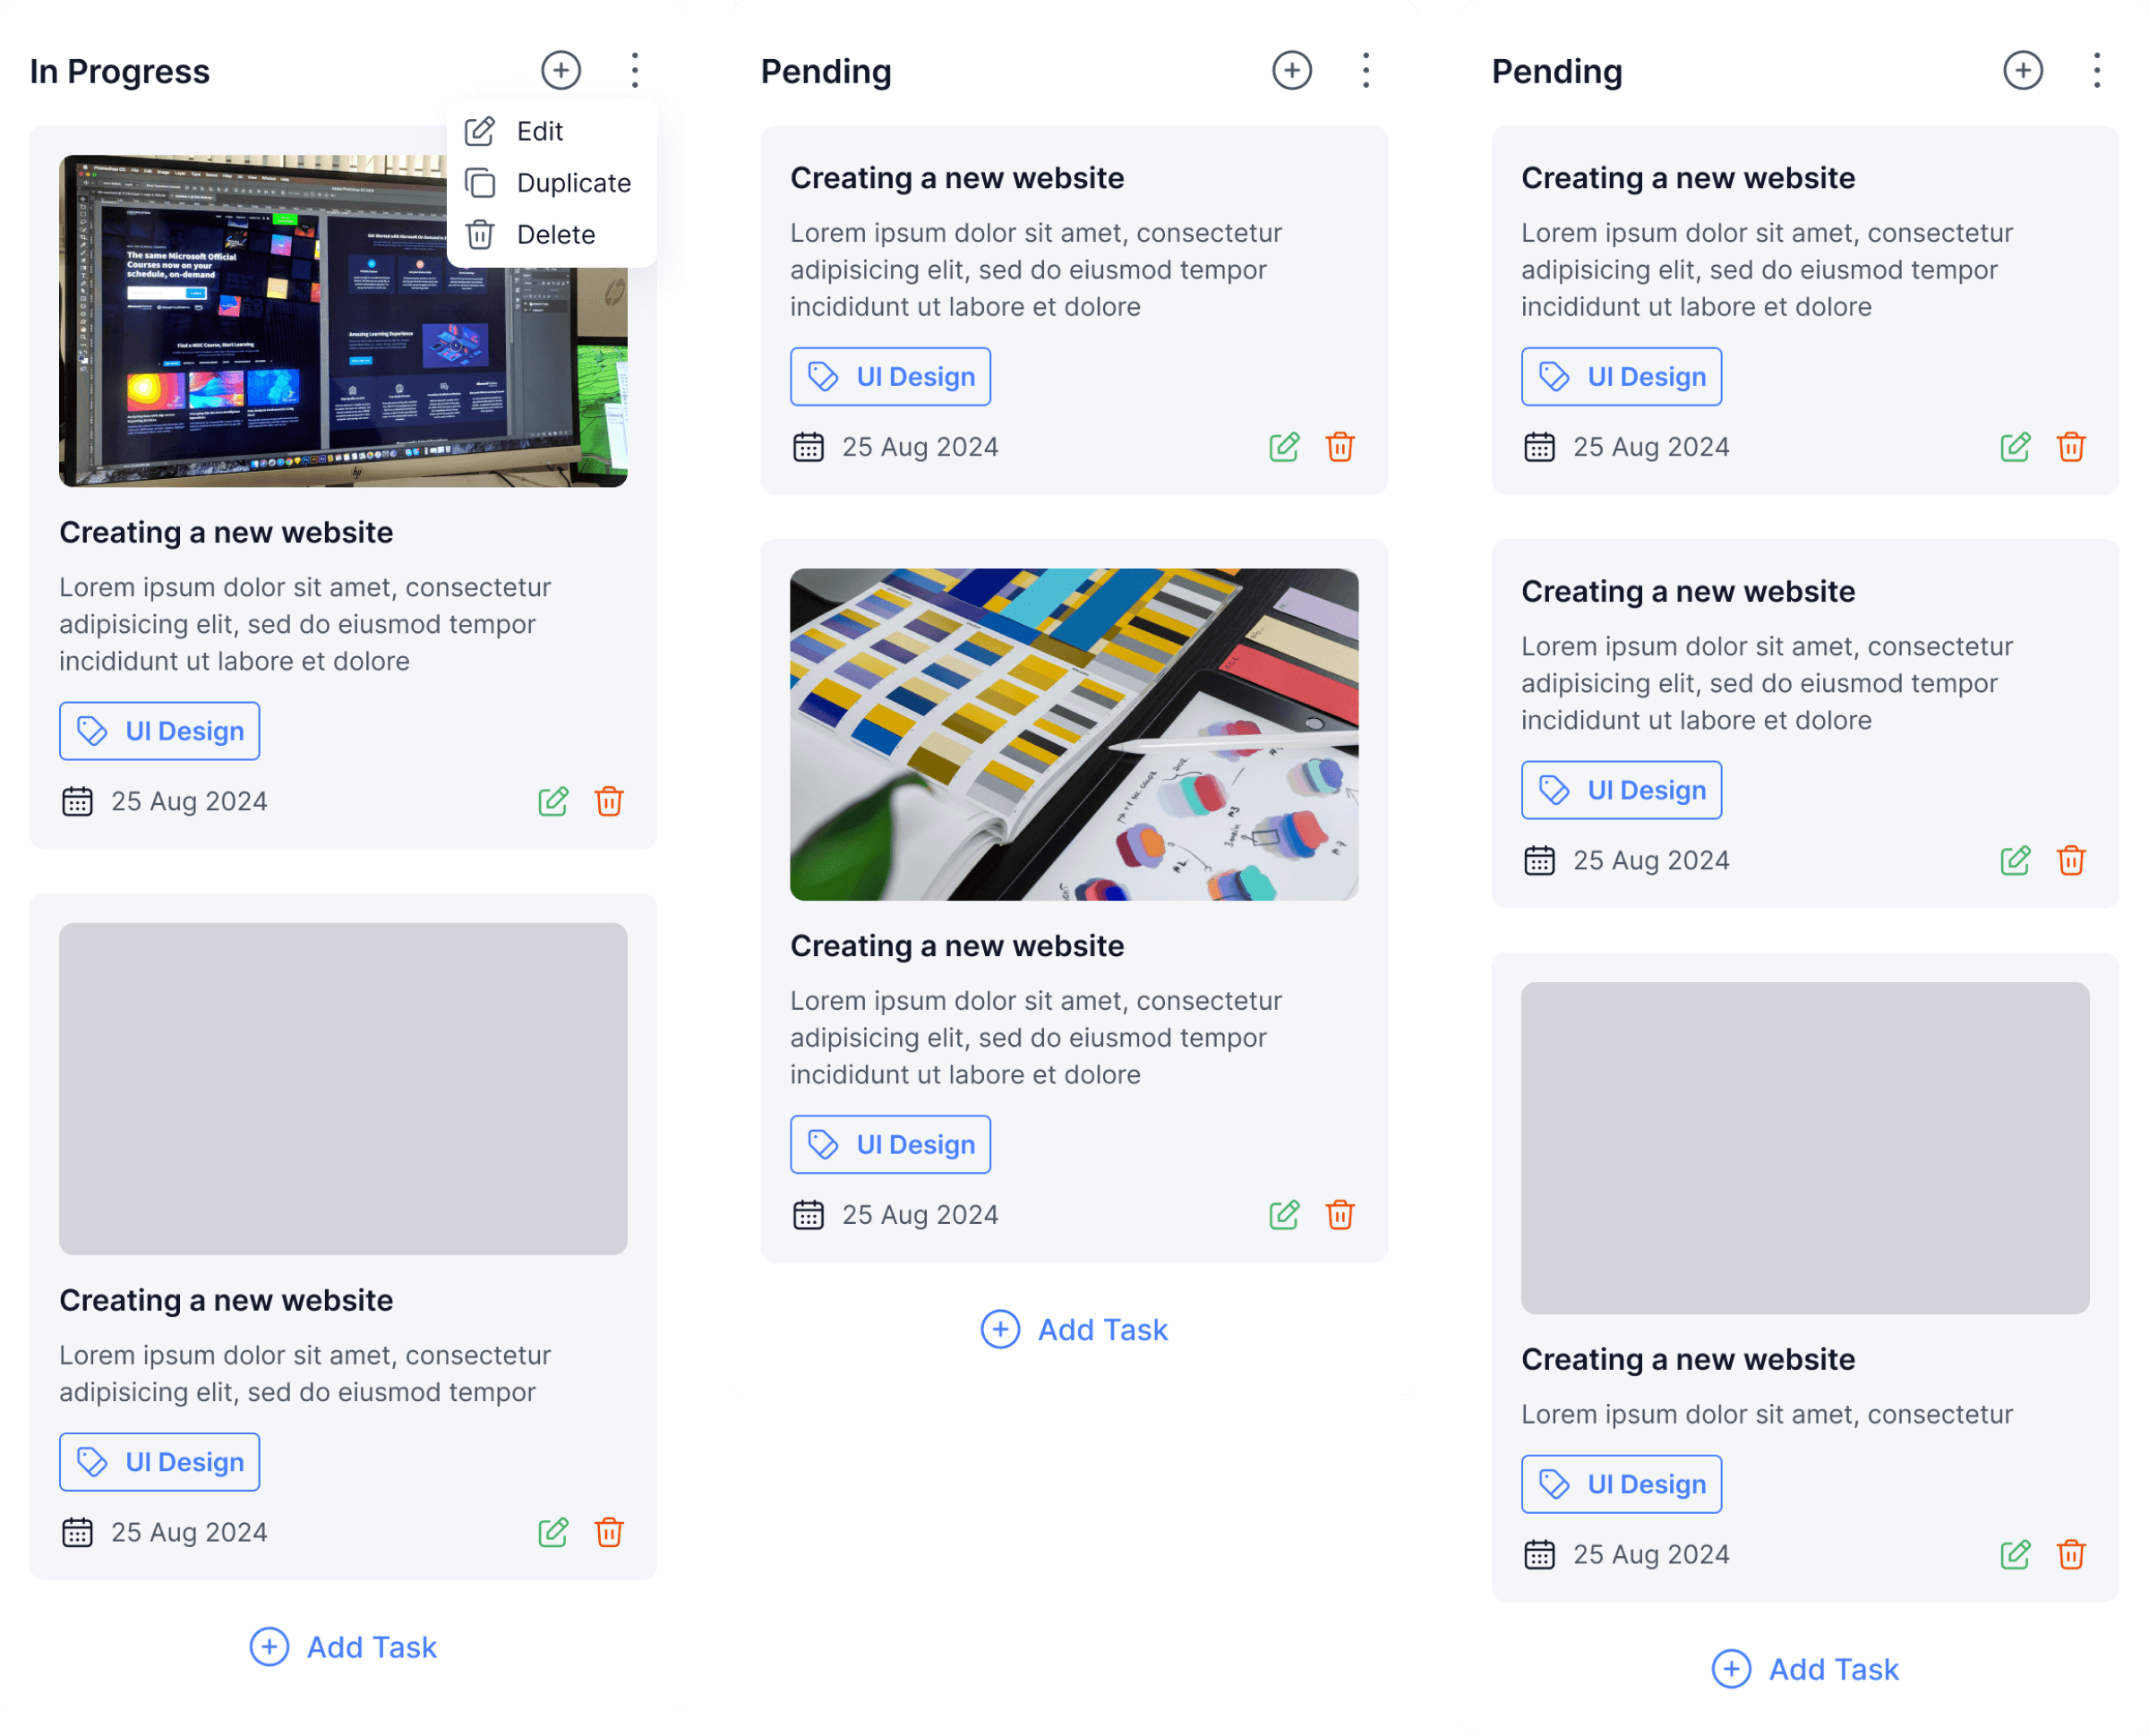
Task: Click the red trash icon on the first In Progress card
Action: 609,801
